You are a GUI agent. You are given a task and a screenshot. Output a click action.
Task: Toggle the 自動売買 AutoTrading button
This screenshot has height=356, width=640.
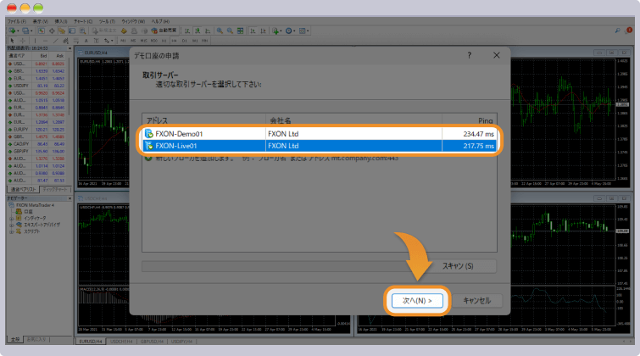(164, 31)
